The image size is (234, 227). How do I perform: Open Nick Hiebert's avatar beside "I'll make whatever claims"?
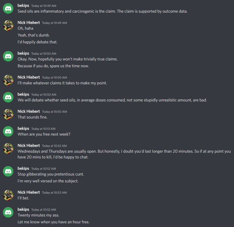(x=8, y=80)
